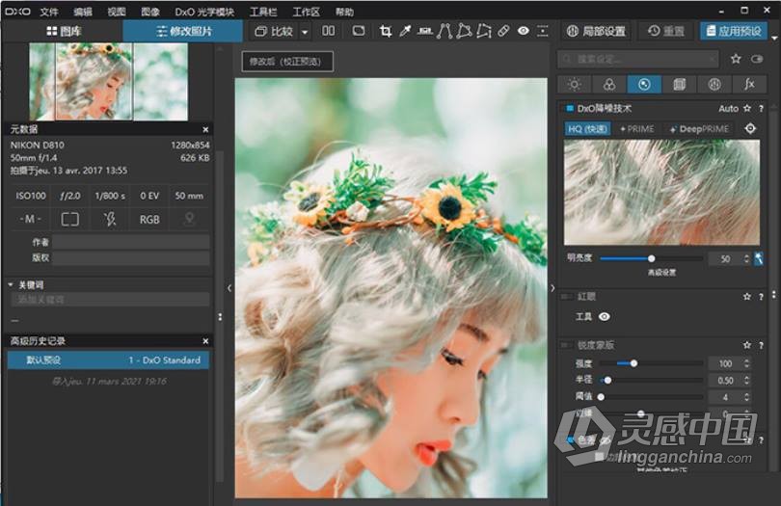The image size is (781, 506).
Task: Select HQ (fast) denoising mode
Action: coord(588,129)
